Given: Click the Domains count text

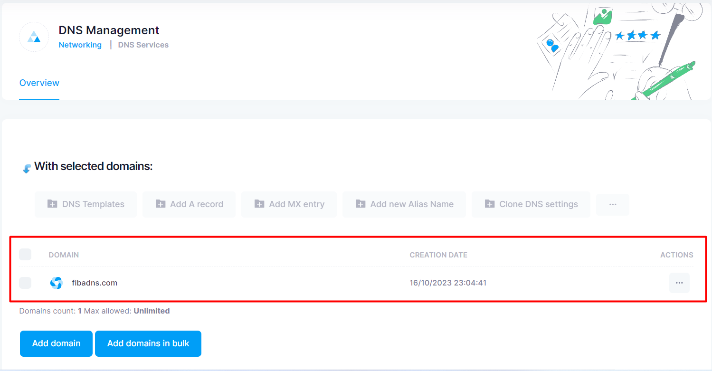Looking at the screenshot, I should pos(95,311).
